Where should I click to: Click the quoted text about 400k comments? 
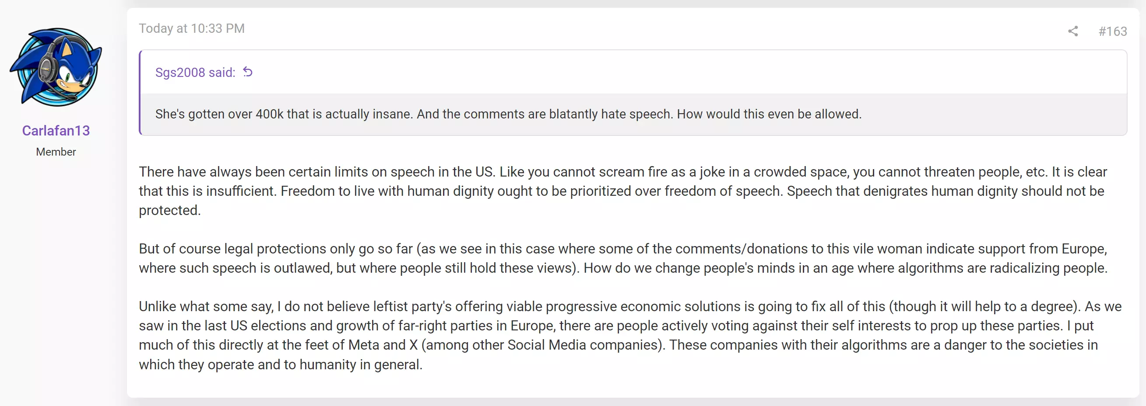509,114
